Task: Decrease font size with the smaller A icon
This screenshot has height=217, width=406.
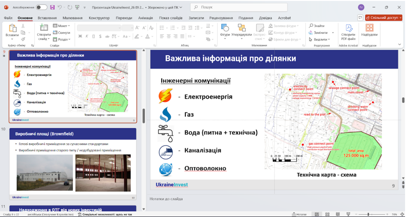Action: tap(144, 28)
